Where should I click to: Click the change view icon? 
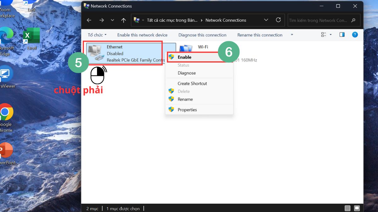(x=324, y=35)
